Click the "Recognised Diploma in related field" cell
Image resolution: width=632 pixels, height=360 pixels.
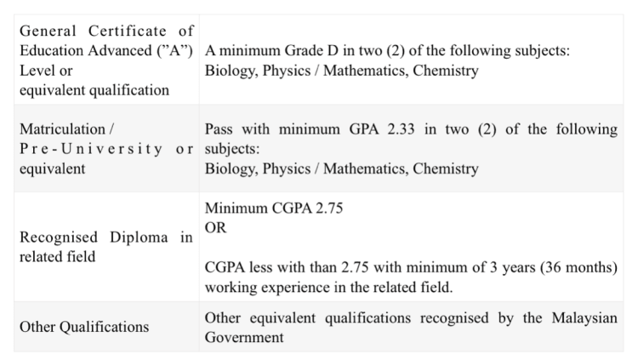pyautogui.click(x=106, y=247)
